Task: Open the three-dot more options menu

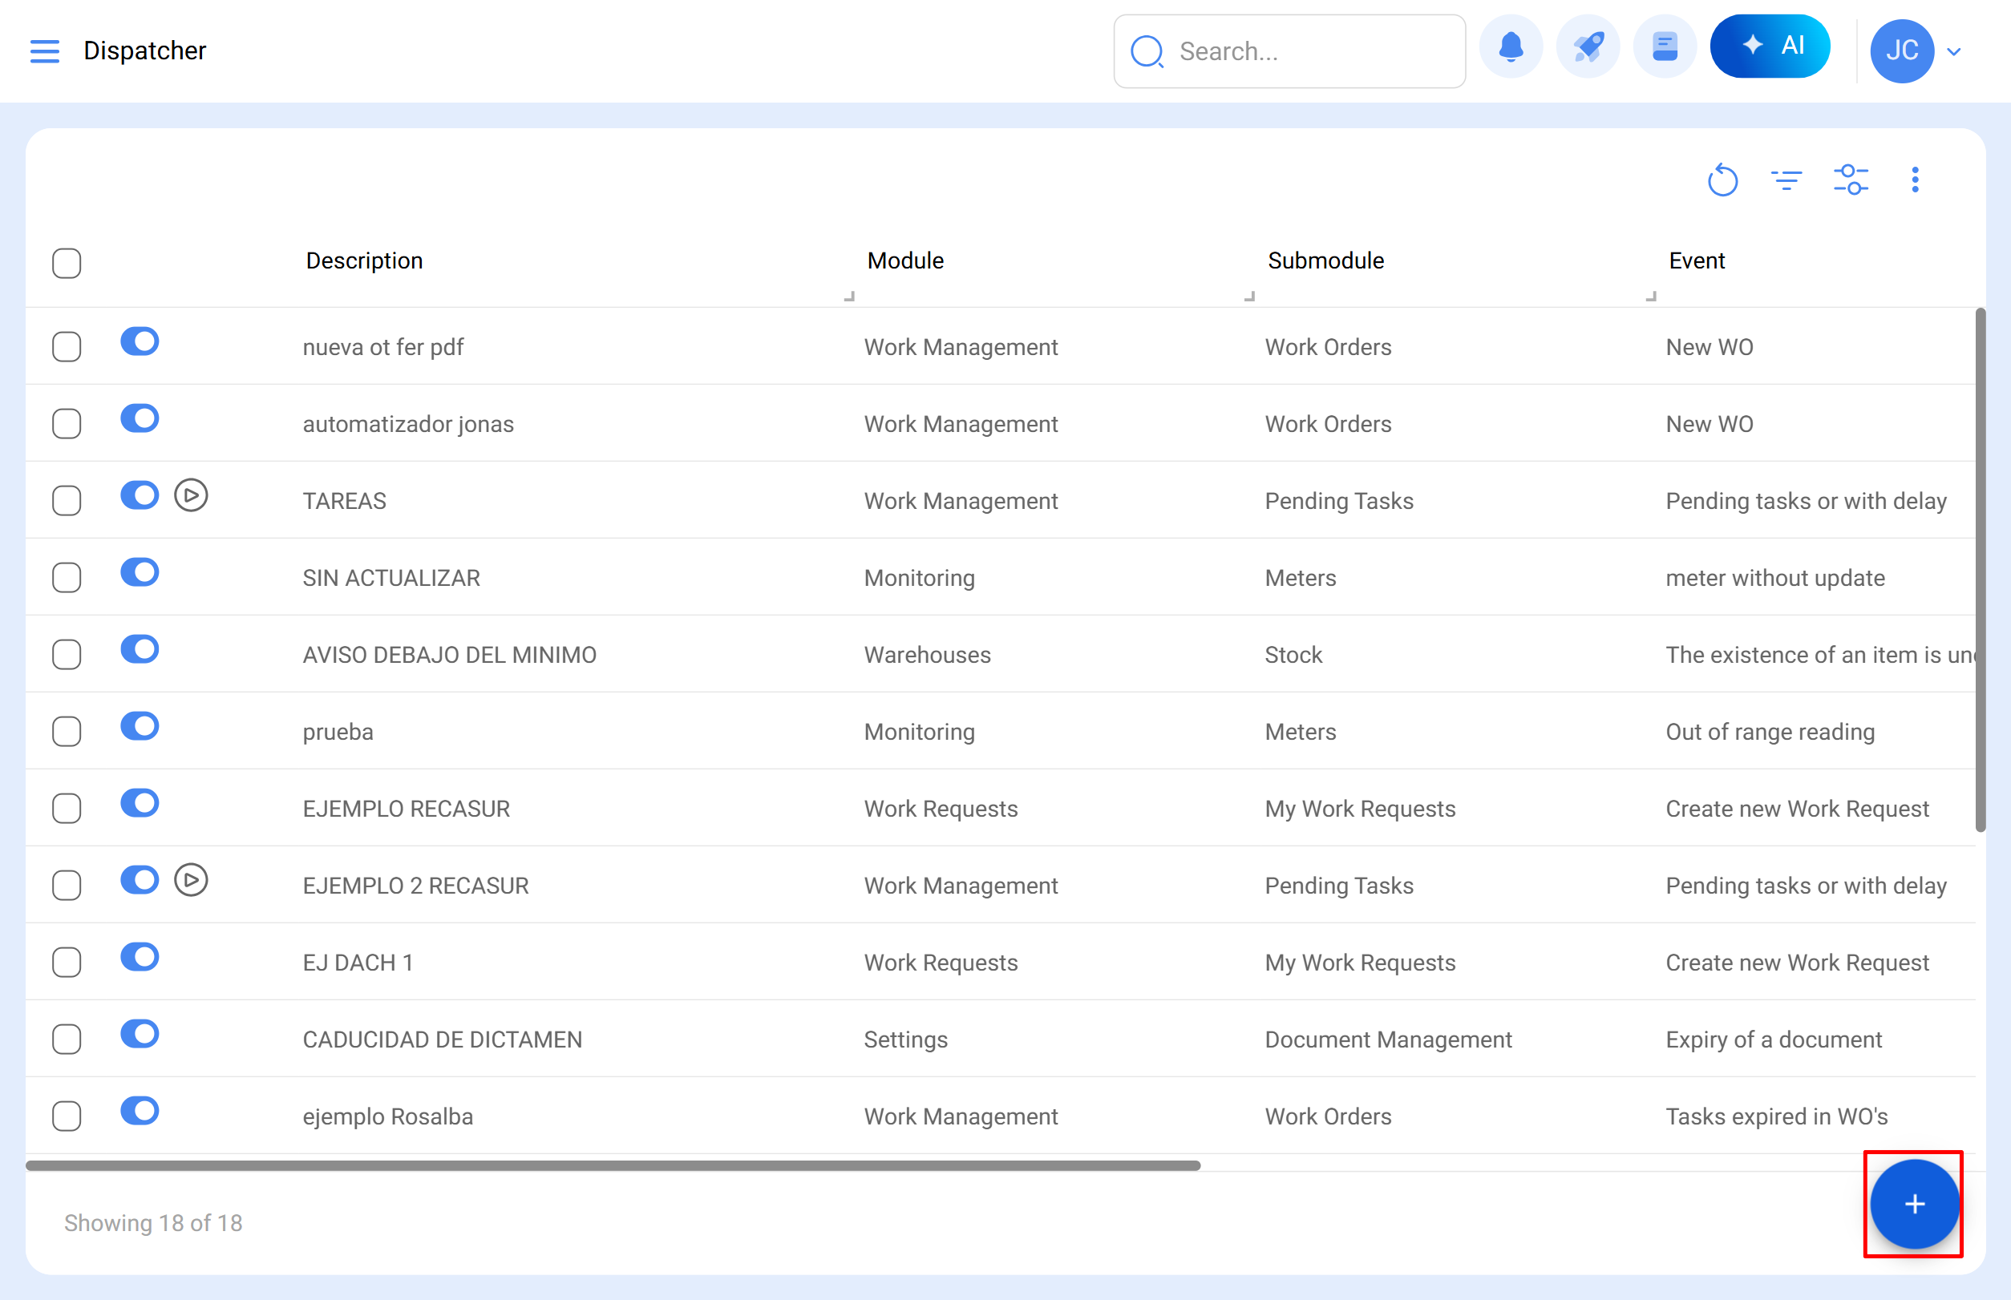Action: click(1915, 180)
